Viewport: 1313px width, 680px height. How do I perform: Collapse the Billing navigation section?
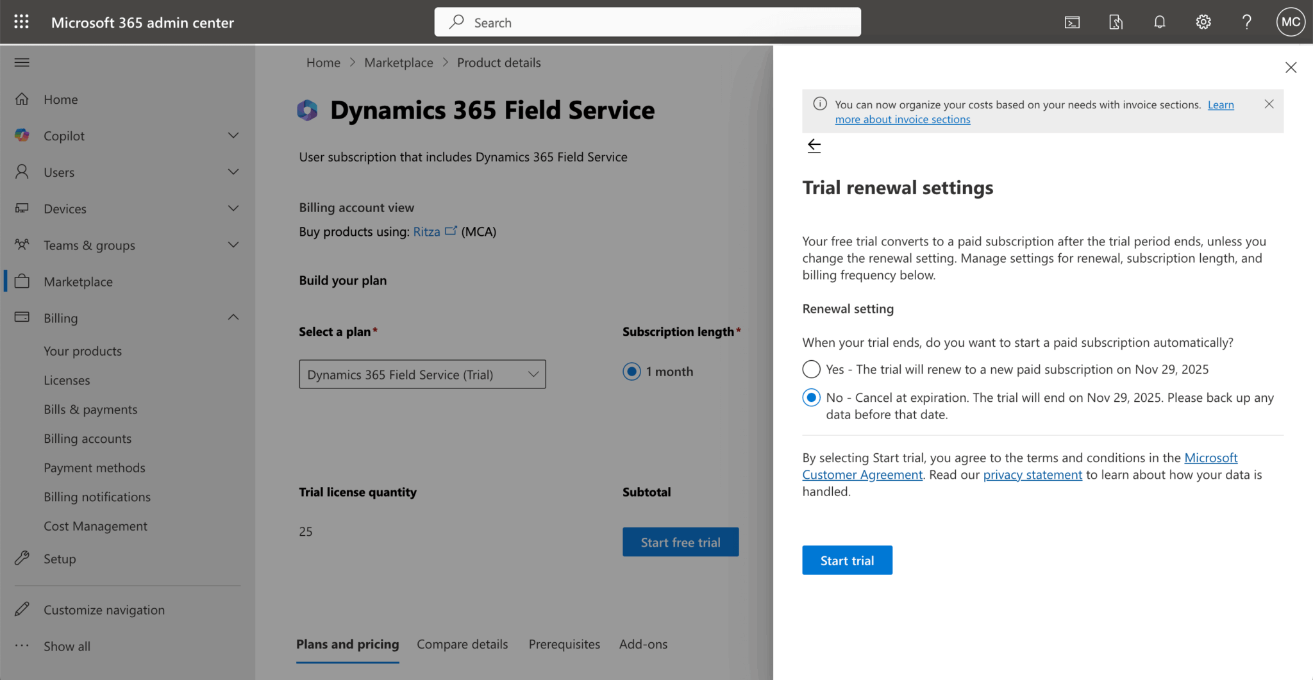tap(233, 318)
